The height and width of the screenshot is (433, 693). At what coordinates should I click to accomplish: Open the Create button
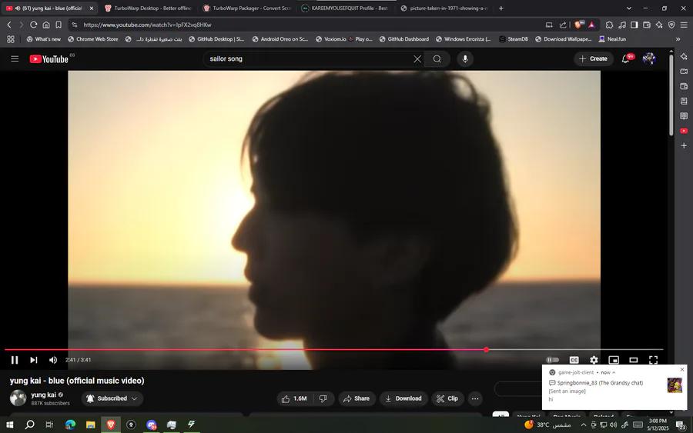point(593,58)
